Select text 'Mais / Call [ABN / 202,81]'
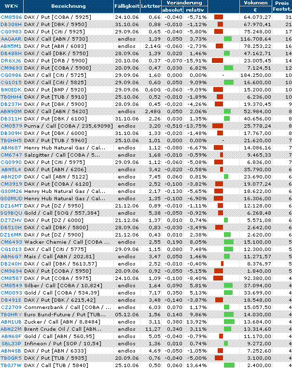This screenshot has height=368, width=292. coord(59,256)
